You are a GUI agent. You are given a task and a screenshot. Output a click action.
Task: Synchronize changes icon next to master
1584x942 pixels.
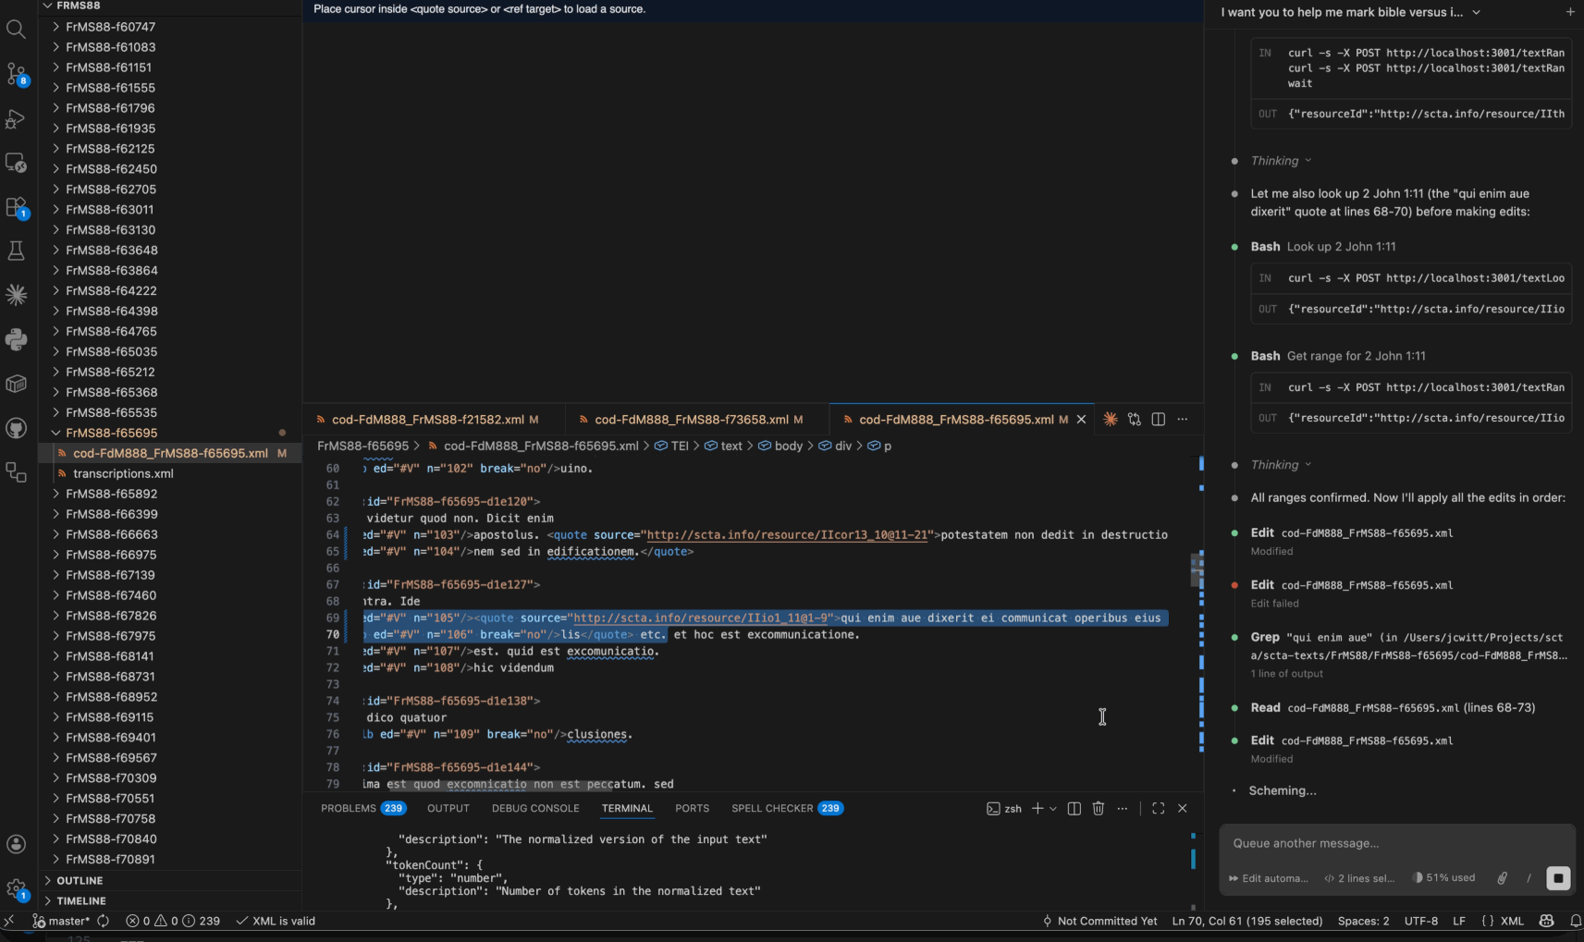[104, 922]
